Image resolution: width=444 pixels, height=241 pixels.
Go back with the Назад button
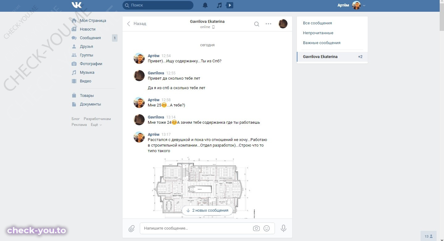point(136,24)
